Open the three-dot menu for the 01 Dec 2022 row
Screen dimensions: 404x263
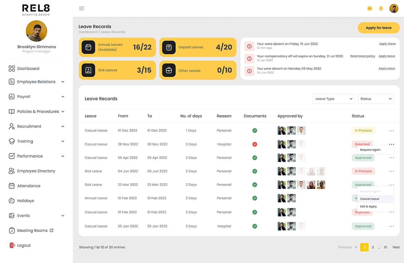[x=391, y=130]
